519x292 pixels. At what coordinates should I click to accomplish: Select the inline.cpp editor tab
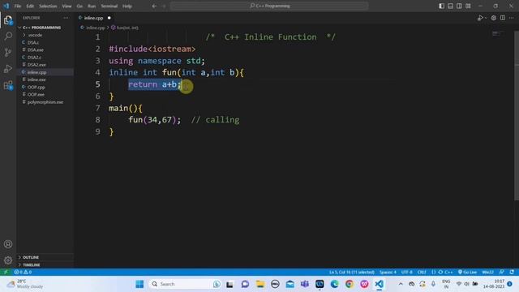(x=94, y=18)
